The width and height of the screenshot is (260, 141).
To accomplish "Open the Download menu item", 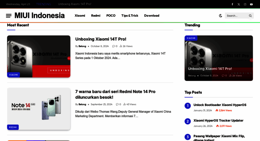I will point(152,16).
